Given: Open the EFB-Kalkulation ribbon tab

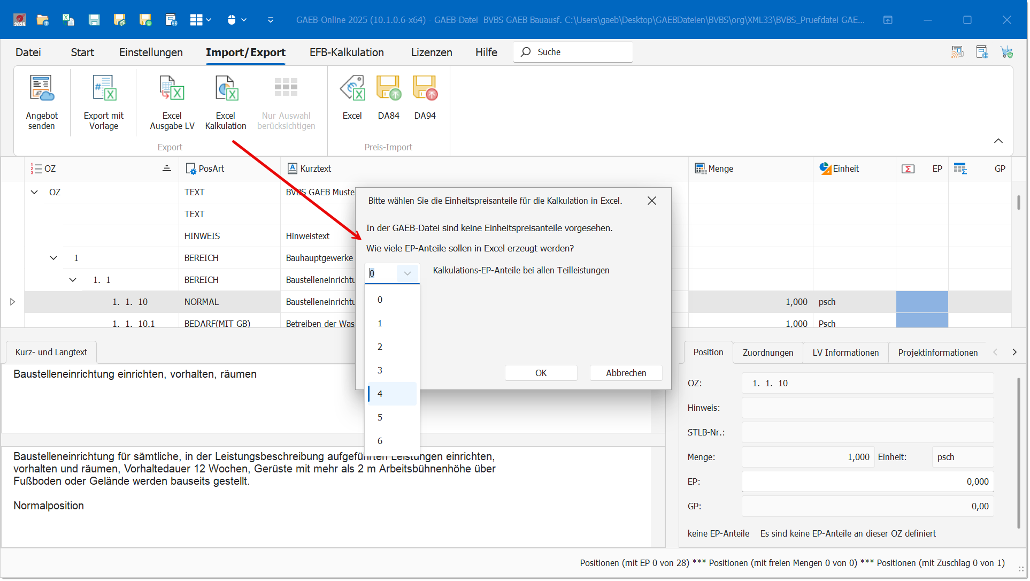Looking at the screenshot, I should (x=347, y=52).
